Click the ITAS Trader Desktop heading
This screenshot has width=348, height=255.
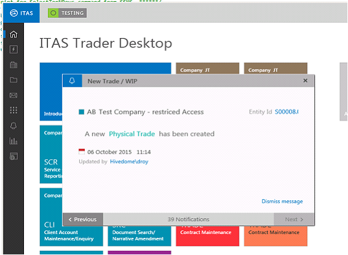(106, 43)
